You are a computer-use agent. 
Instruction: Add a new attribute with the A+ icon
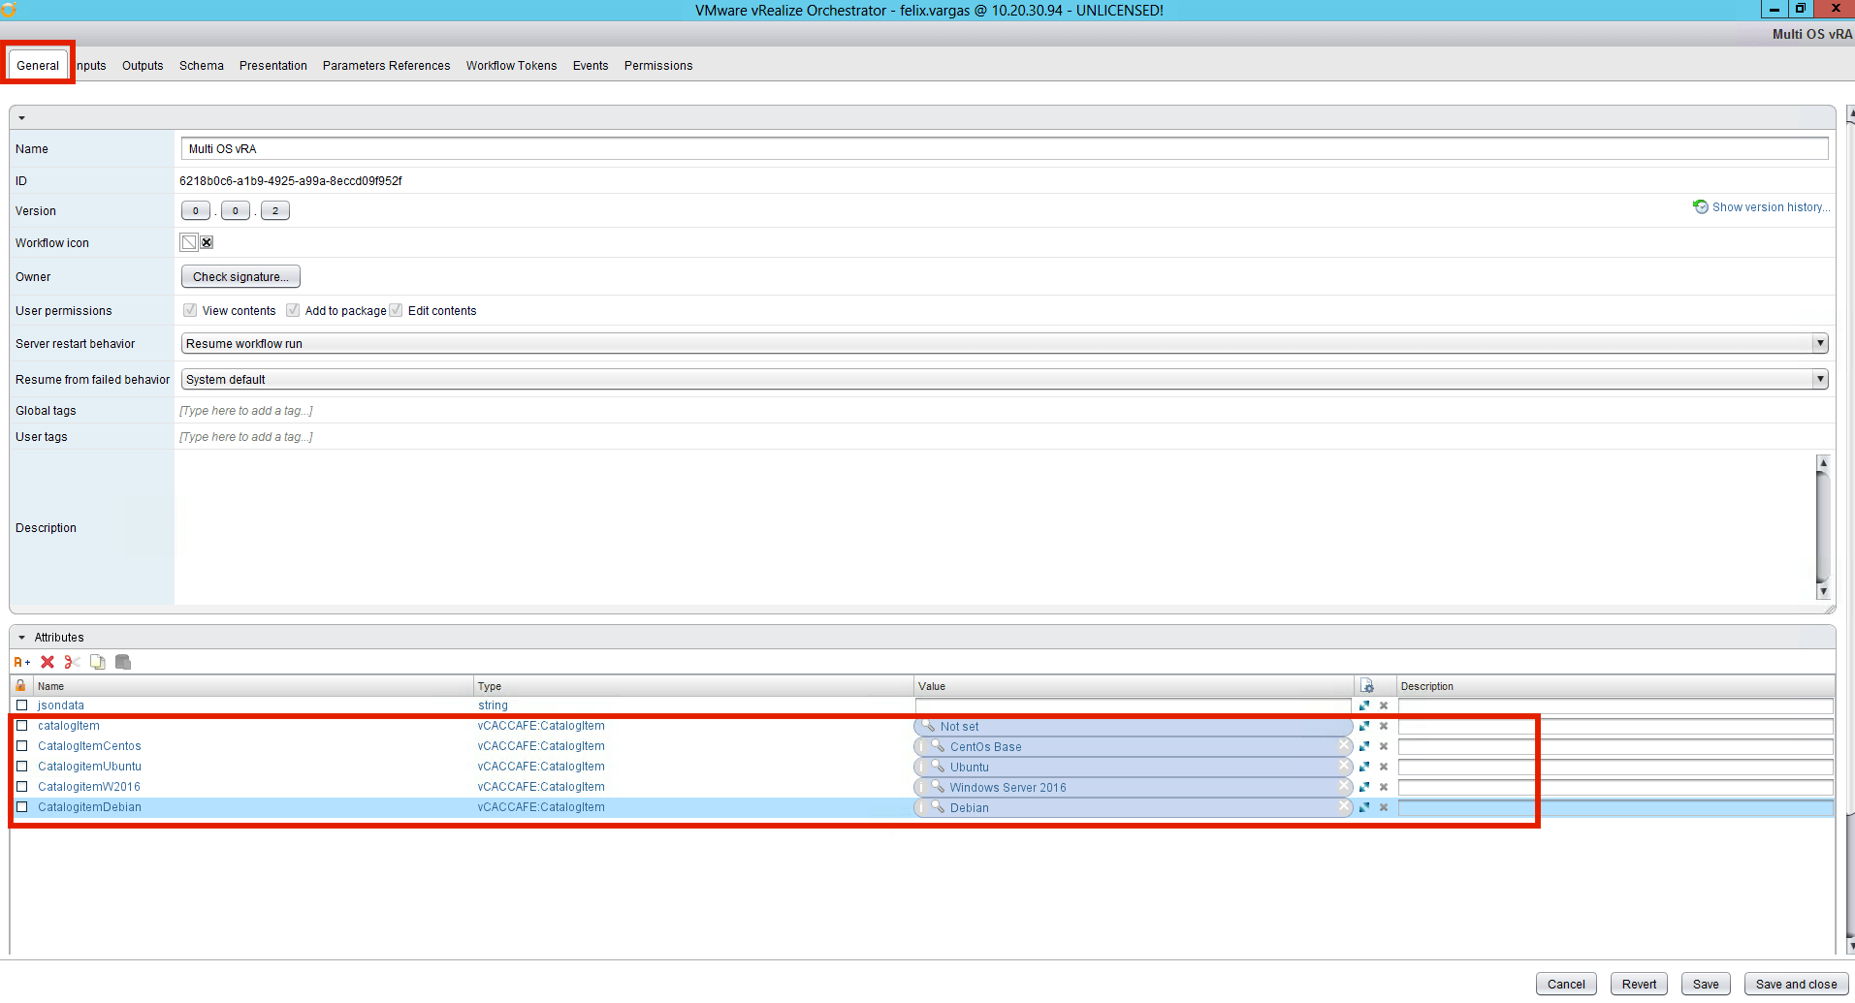click(x=21, y=662)
